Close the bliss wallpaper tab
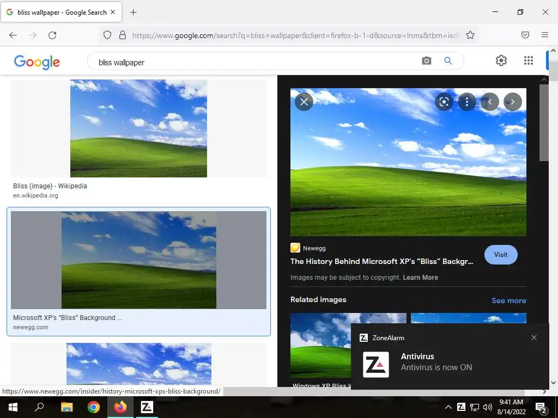This screenshot has height=418, width=558. click(113, 12)
